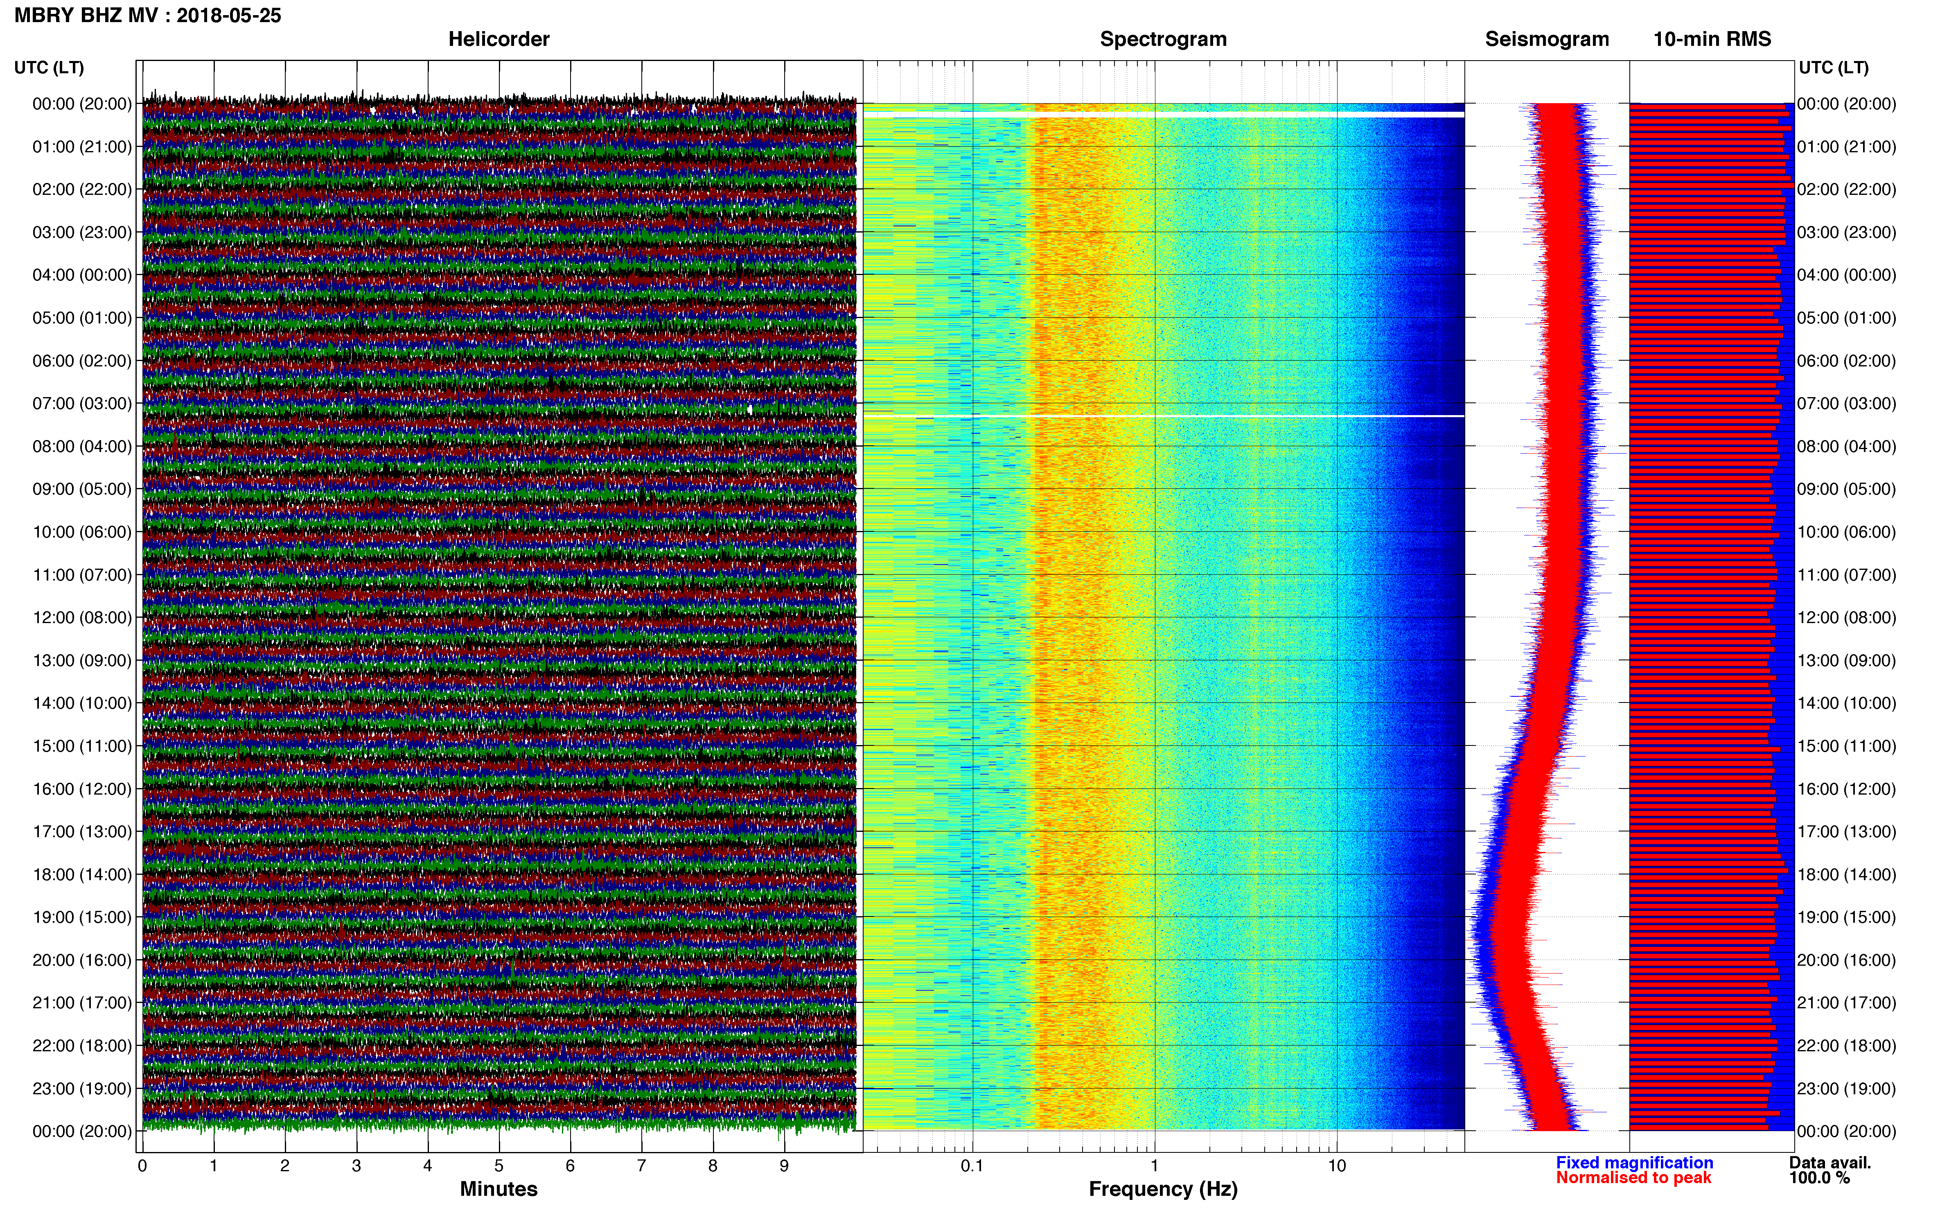Click left time label '18:00 (14:00)'

82,874
